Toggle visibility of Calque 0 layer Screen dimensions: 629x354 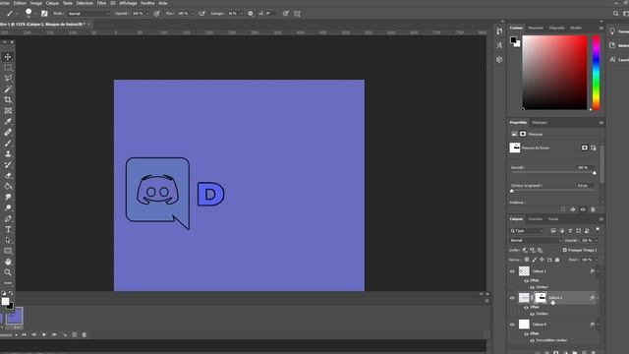tap(512, 324)
